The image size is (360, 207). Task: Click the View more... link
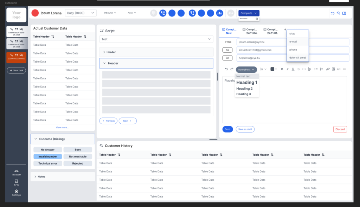pos(62,127)
